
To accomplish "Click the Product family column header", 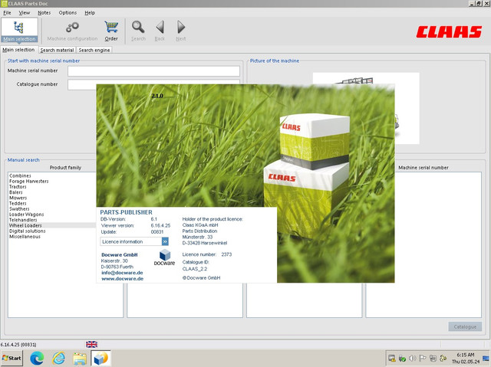I will pyautogui.click(x=65, y=168).
